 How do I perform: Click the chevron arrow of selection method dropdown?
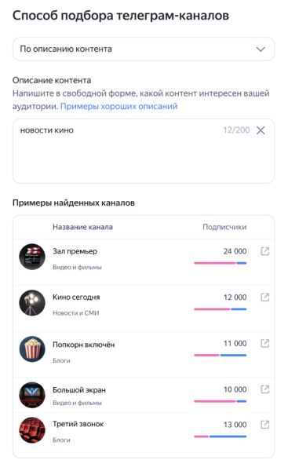[261, 49]
